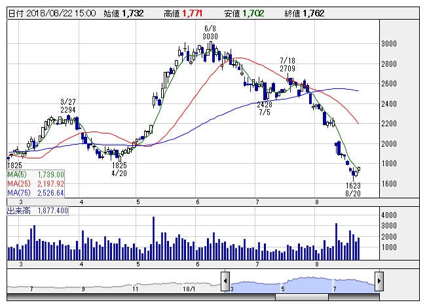This screenshot has width=427, height=307.
Task: Click the blue shaded area in the navigator
Action: pos(303,284)
